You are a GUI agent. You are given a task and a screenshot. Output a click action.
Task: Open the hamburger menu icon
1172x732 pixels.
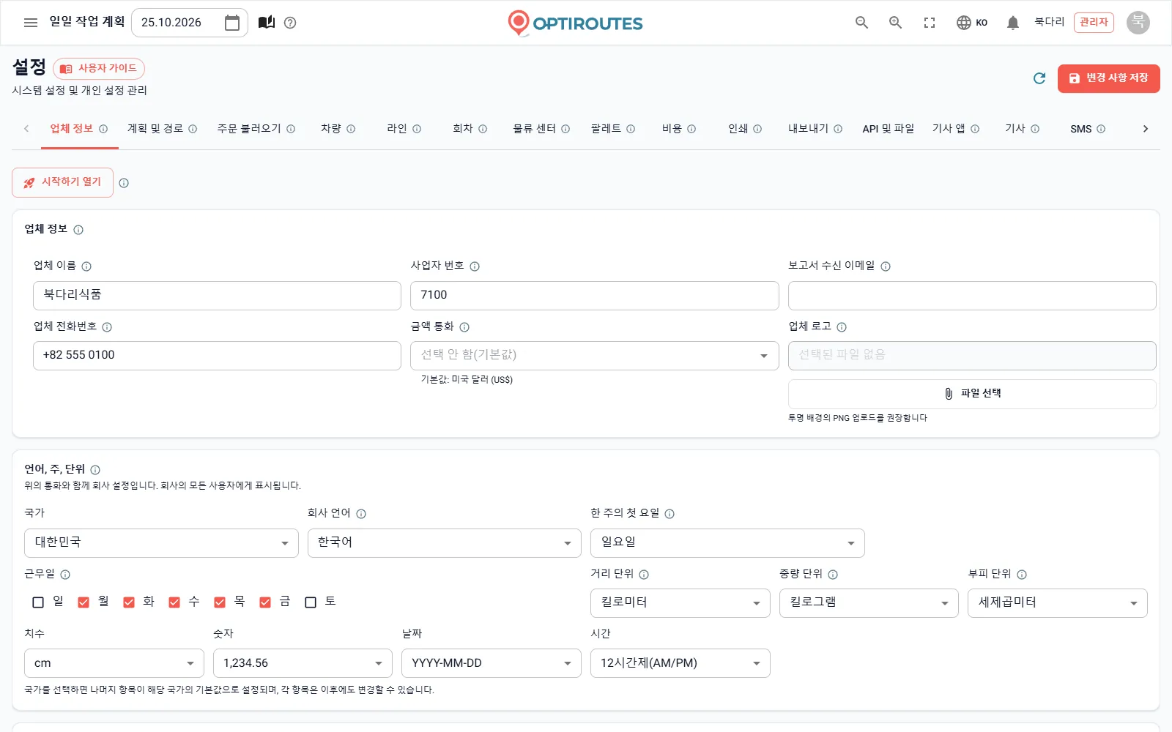pos(31,23)
